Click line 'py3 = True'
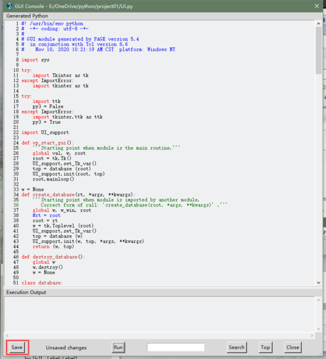The width and height of the screenshot is (326, 359). (x=46, y=122)
